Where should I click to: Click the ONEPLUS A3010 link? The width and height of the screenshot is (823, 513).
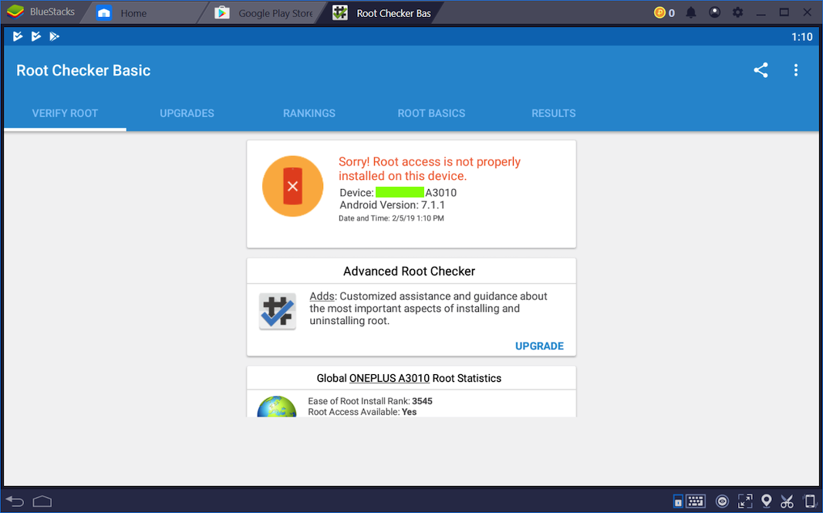coord(390,378)
